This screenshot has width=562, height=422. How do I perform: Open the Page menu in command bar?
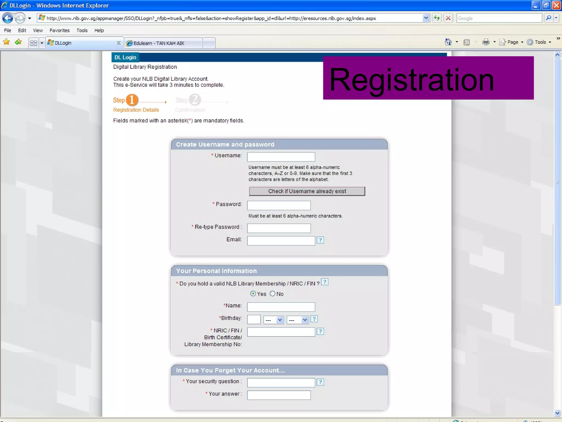pyautogui.click(x=511, y=42)
